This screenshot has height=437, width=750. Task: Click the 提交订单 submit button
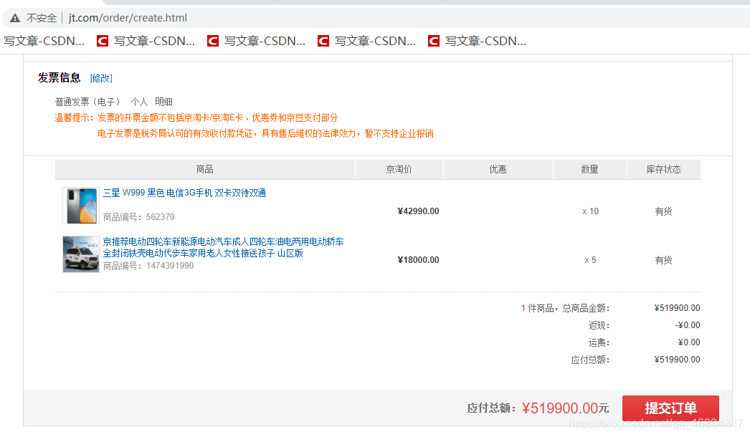(670, 408)
